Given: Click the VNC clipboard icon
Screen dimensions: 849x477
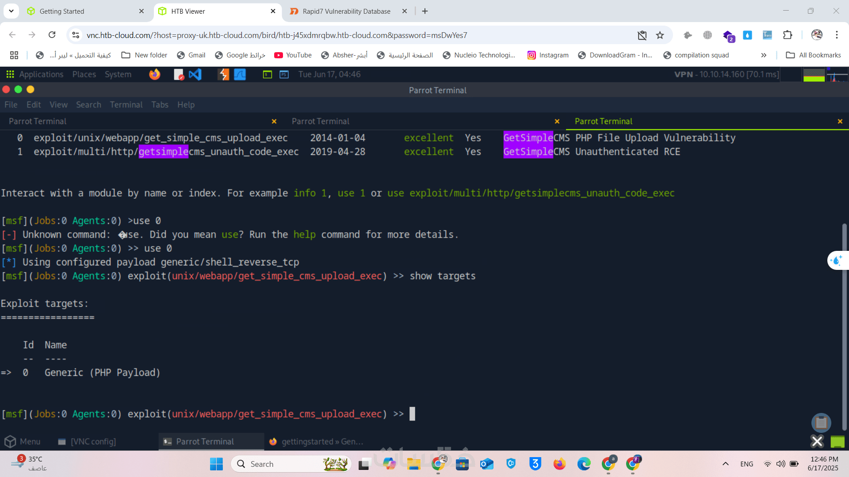Looking at the screenshot, I should tap(821, 423).
